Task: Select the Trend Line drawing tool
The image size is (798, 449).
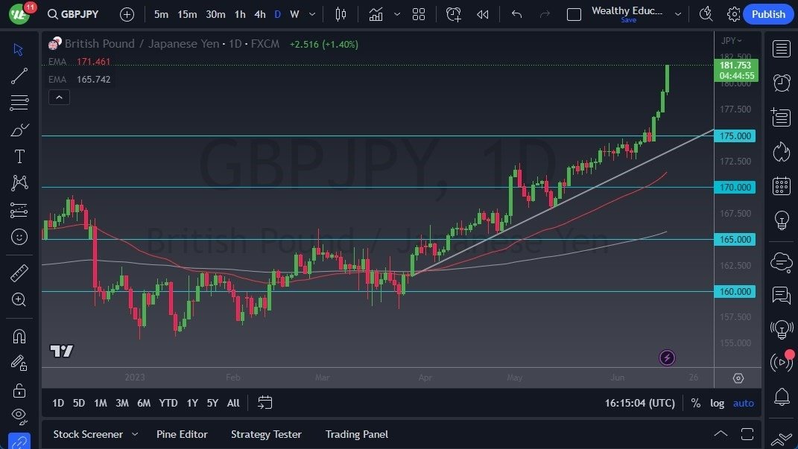Action: click(19, 75)
